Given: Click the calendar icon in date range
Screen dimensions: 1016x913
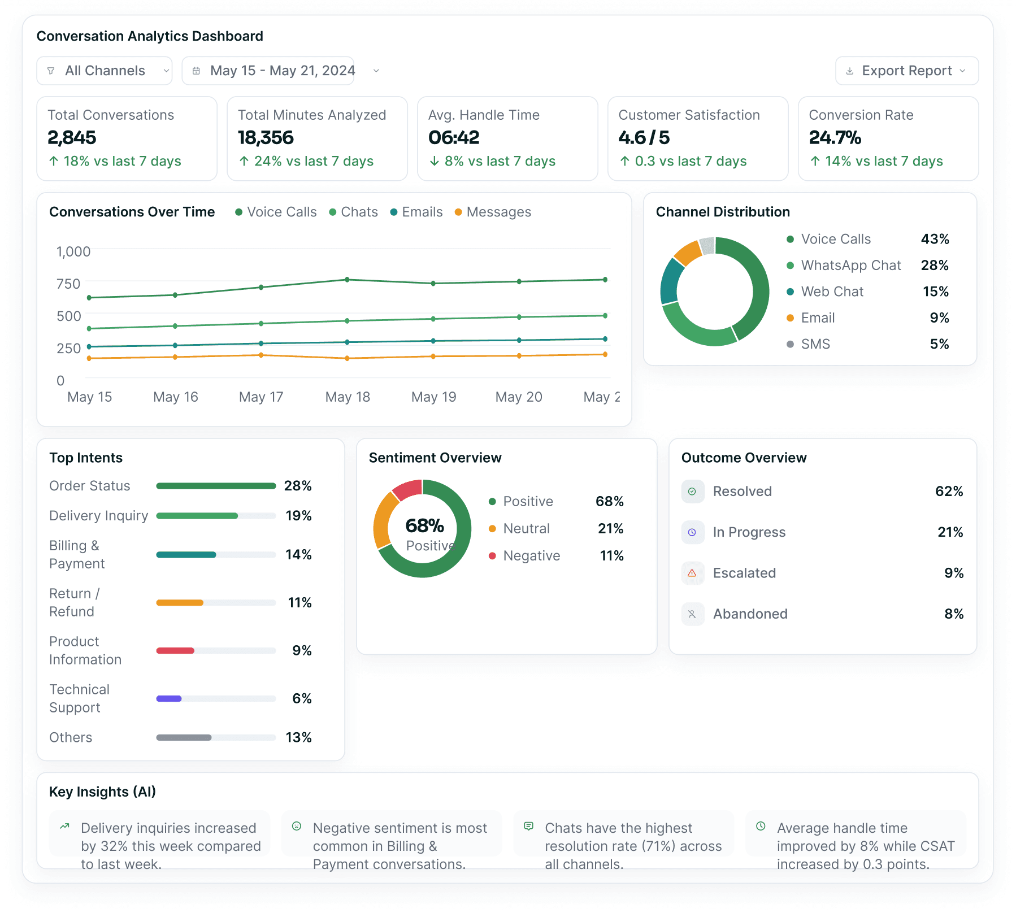Looking at the screenshot, I should pyautogui.click(x=196, y=71).
